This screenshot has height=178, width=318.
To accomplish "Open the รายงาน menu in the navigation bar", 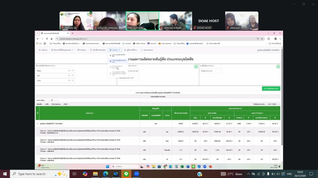I will [x=114, y=50].
